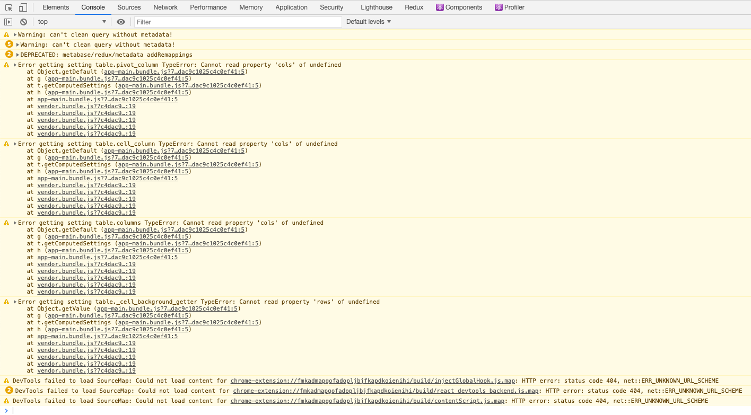The width and height of the screenshot is (751, 415).
Task: Open the Network tab
Action: click(x=165, y=7)
